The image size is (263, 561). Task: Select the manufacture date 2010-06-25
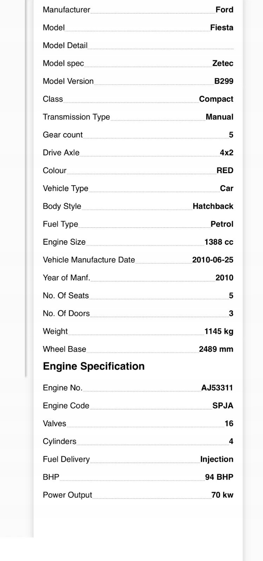213,260
